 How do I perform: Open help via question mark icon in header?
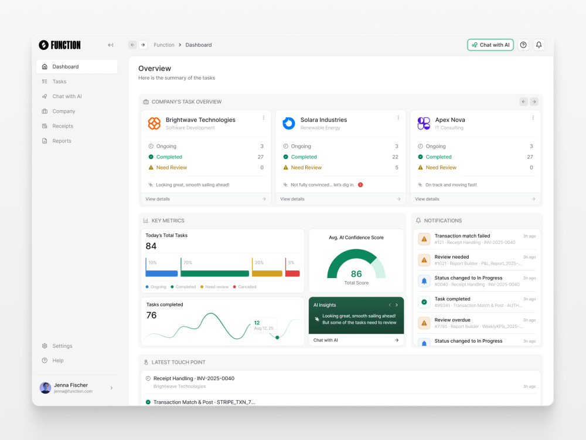point(523,45)
